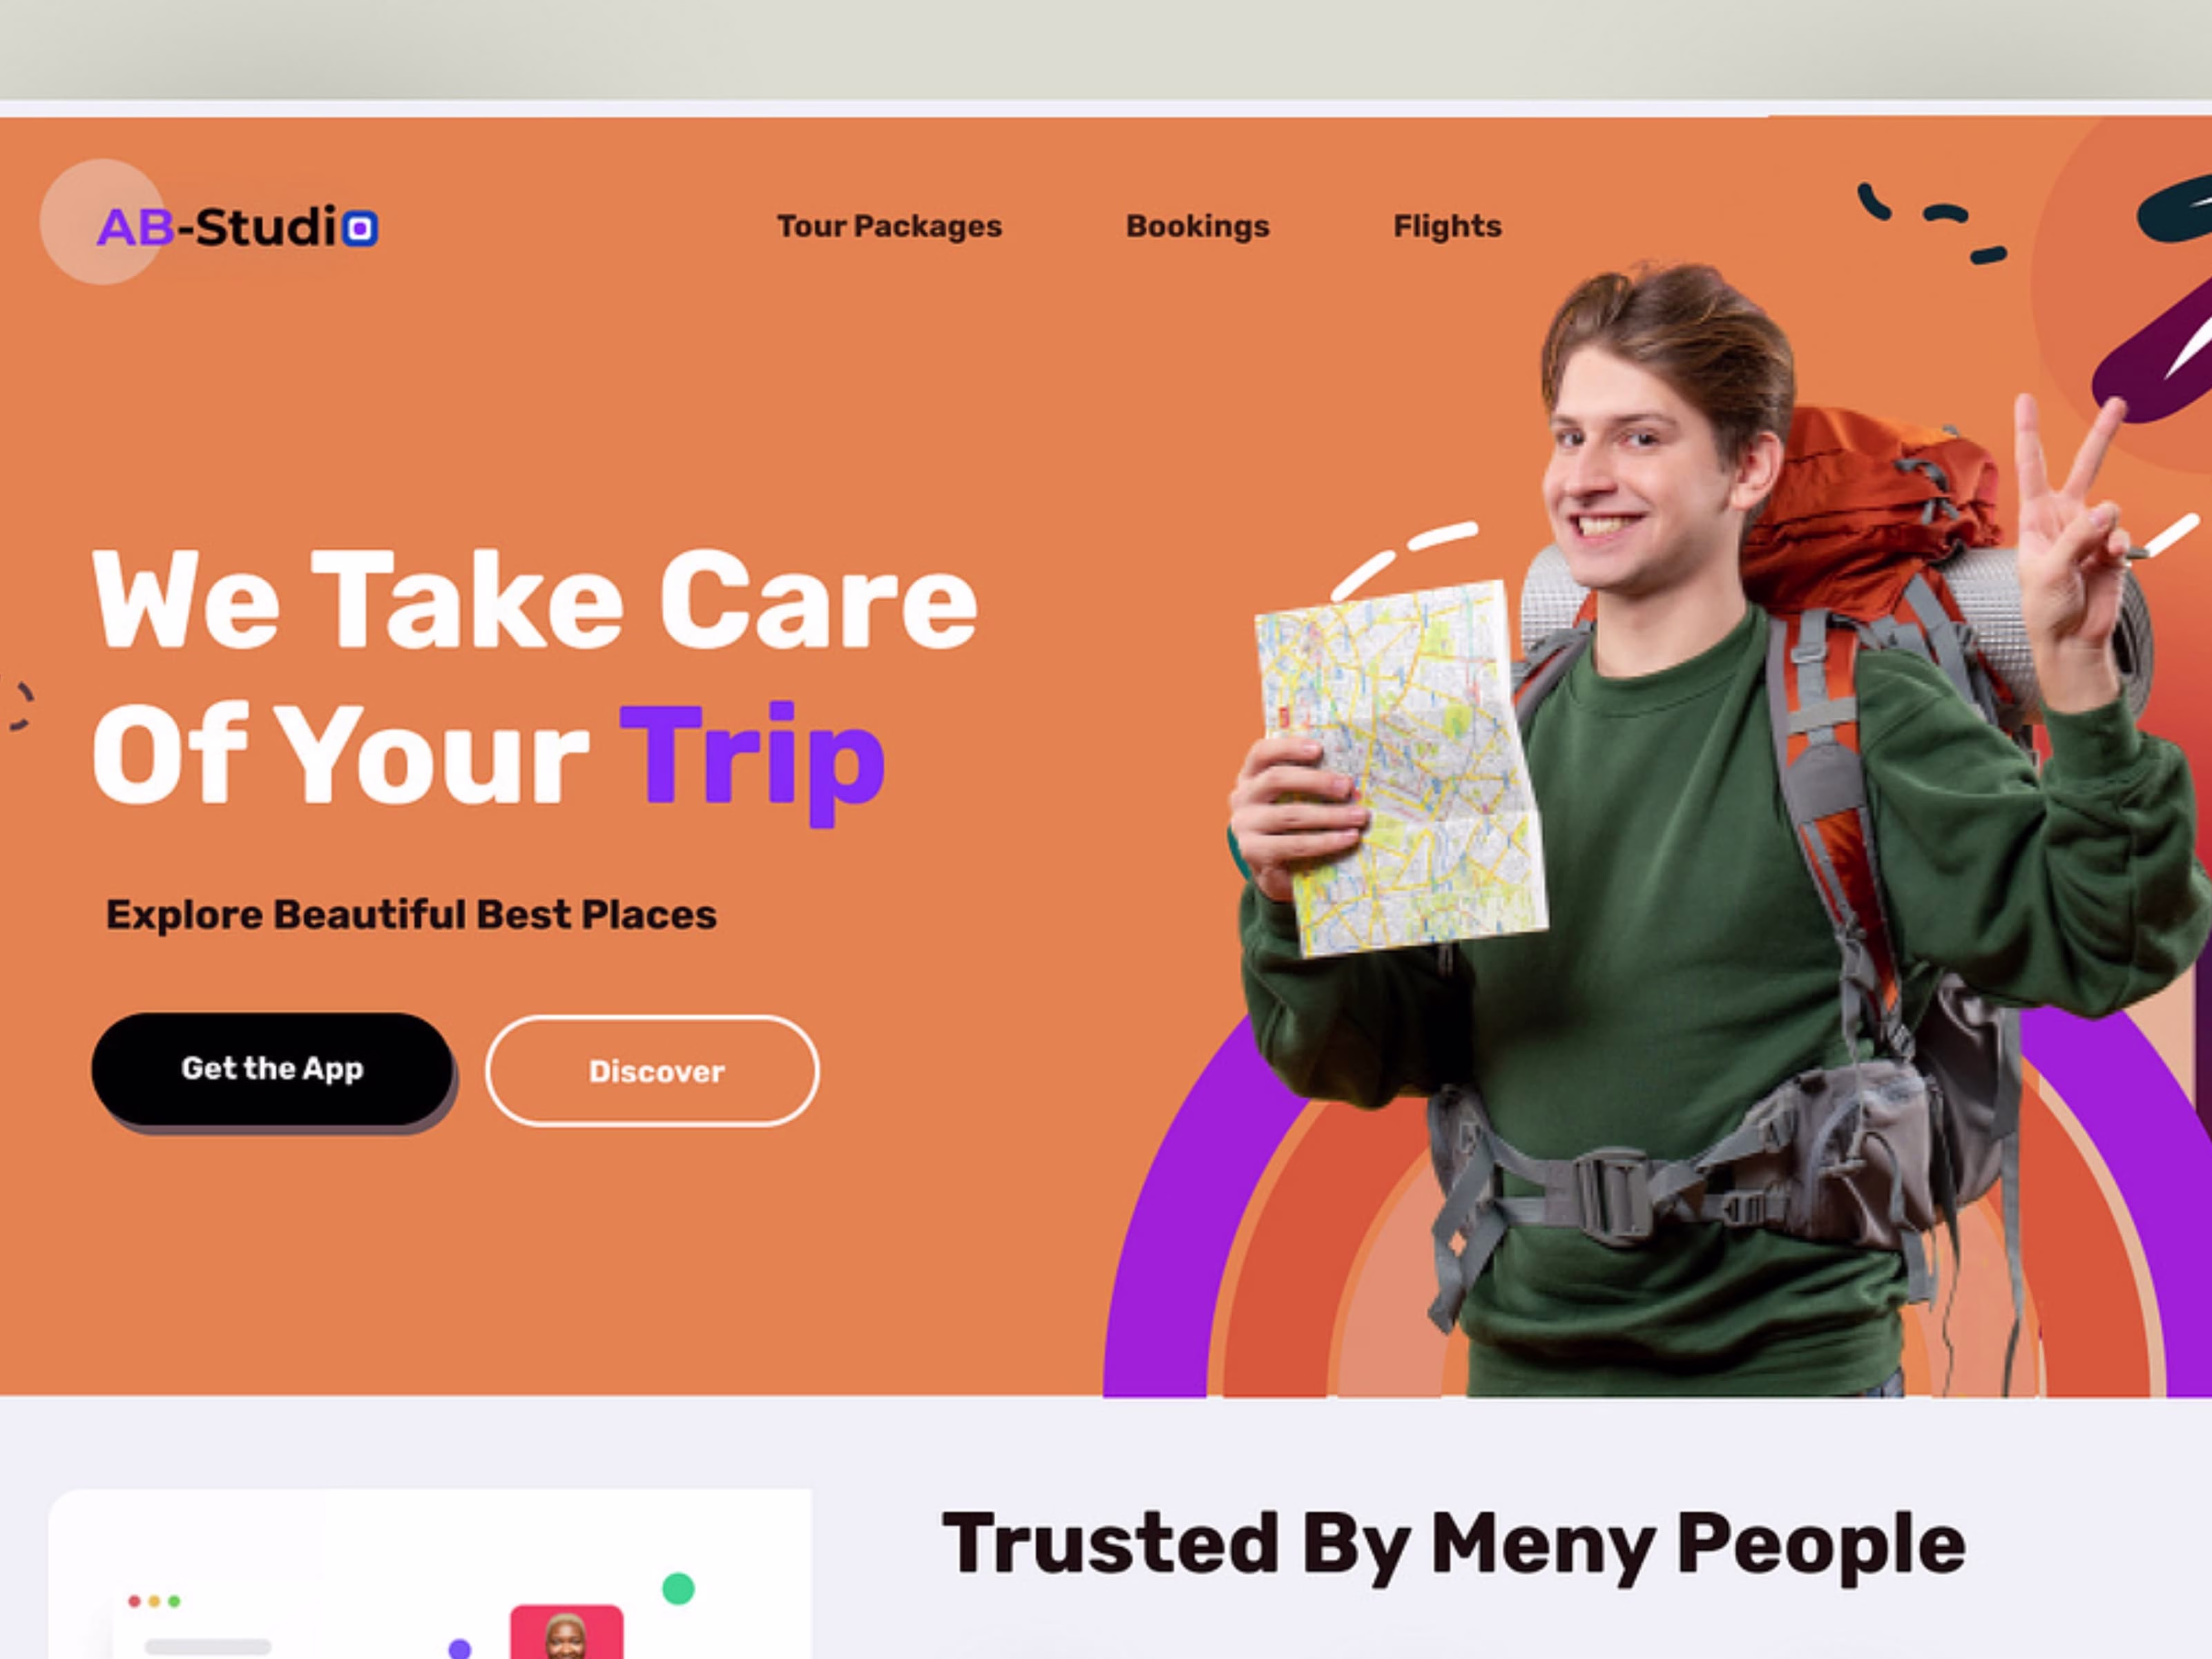The height and width of the screenshot is (1659, 2212).
Task: Click the black Get the App button
Action: click(272, 1068)
